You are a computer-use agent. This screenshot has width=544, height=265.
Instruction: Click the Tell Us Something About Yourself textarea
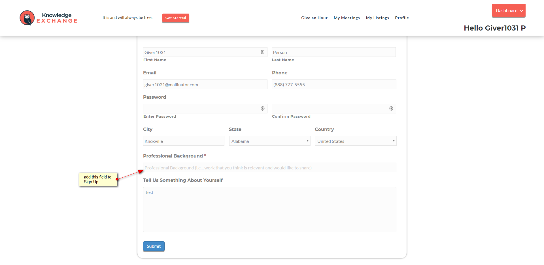coord(269,210)
